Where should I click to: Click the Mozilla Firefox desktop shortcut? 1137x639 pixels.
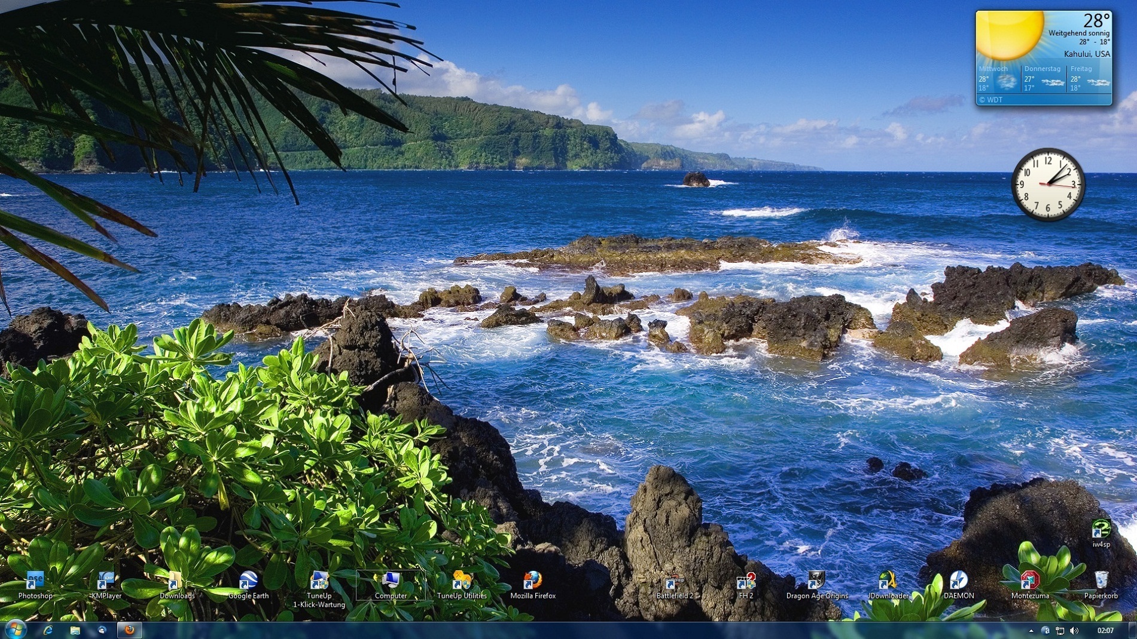click(x=532, y=581)
